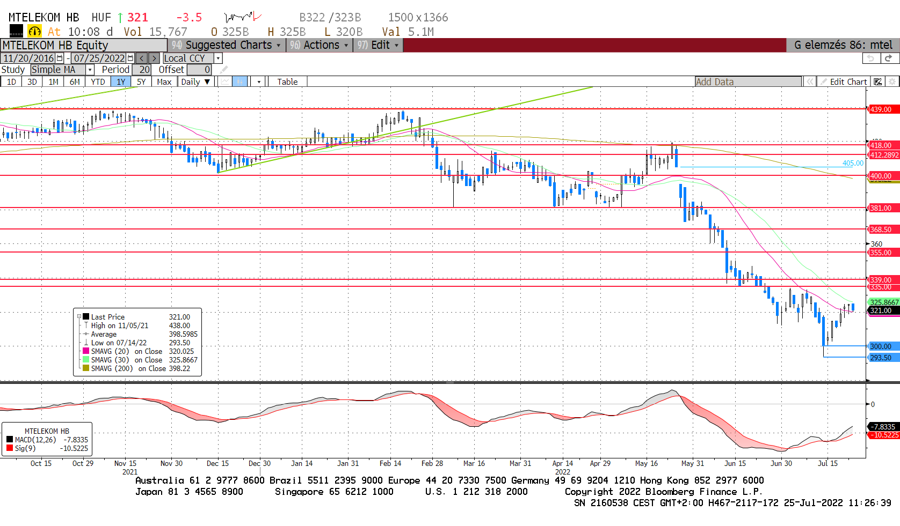Click the MTELEKOM HB Equity security field
Screen dimensions: 900x526
click(x=84, y=45)
